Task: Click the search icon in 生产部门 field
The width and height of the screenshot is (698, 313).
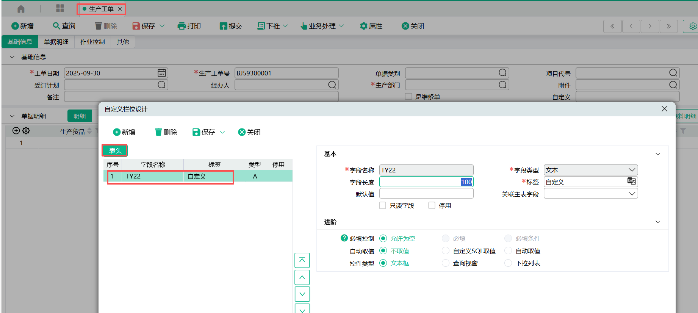Action: [x=502, y=85]
